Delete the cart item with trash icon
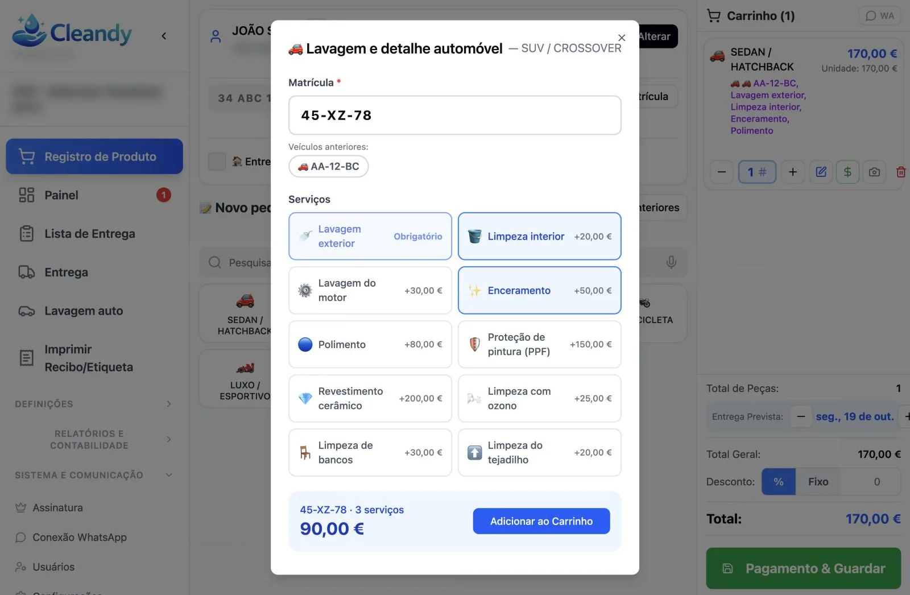This screenshot has height=595, width=910. pyautogui.click(x=901, y=172)
